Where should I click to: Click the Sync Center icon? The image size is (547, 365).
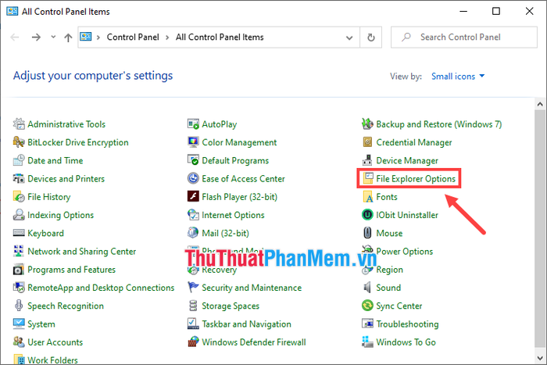pos(367,306)
